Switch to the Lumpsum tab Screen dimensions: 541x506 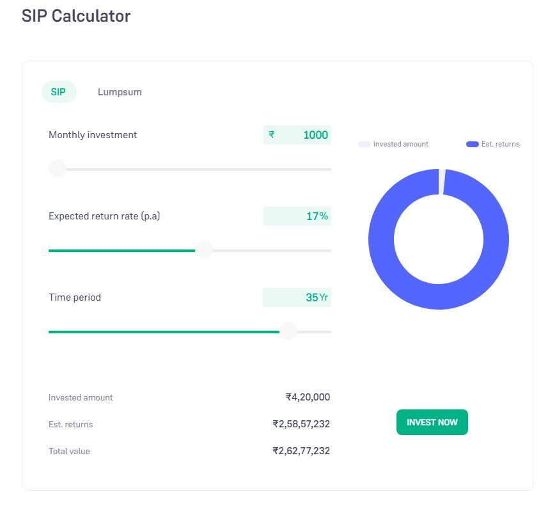click(120, 92)
